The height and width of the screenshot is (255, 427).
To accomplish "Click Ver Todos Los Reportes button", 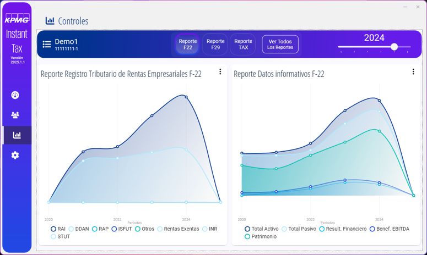I will point(280,45).
